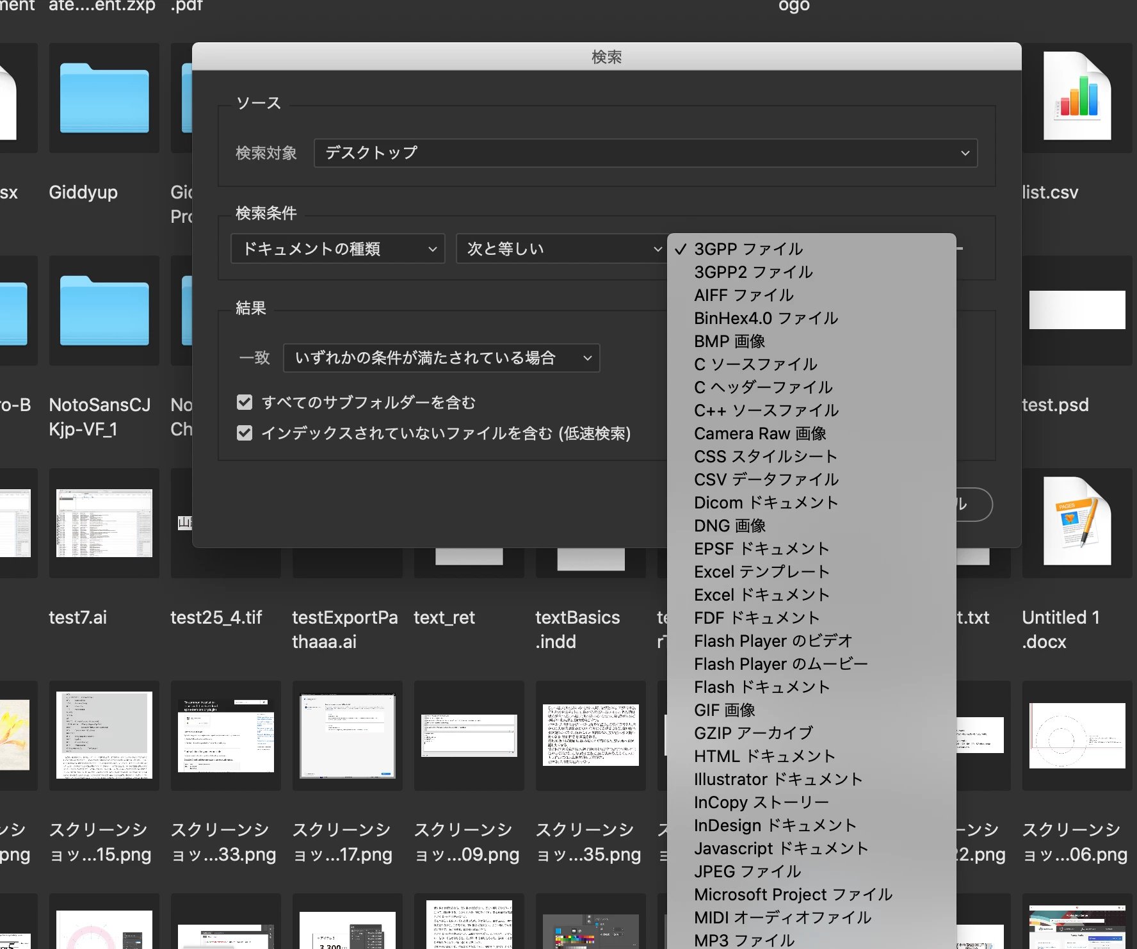The width and height of the screenshot is (1137, 949).
Task: Open screenshot thumbnail ending in 33.png
Action: [x=226, y=735]
